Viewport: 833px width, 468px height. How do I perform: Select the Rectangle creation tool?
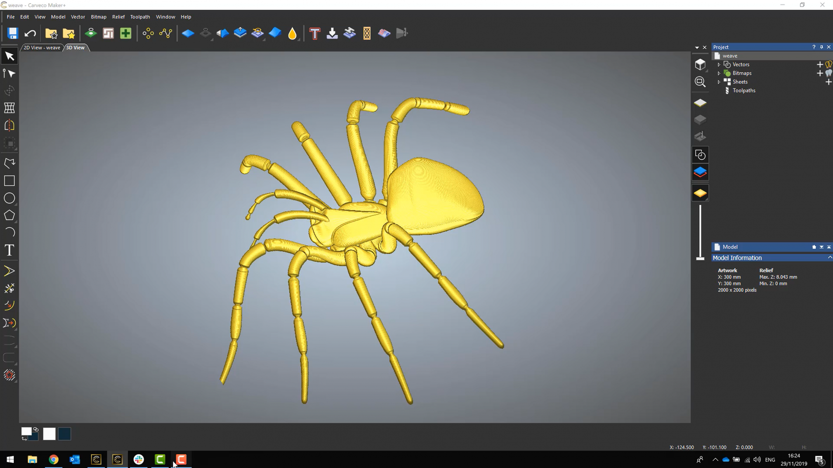pyautogui.click(x=9, y=181)
